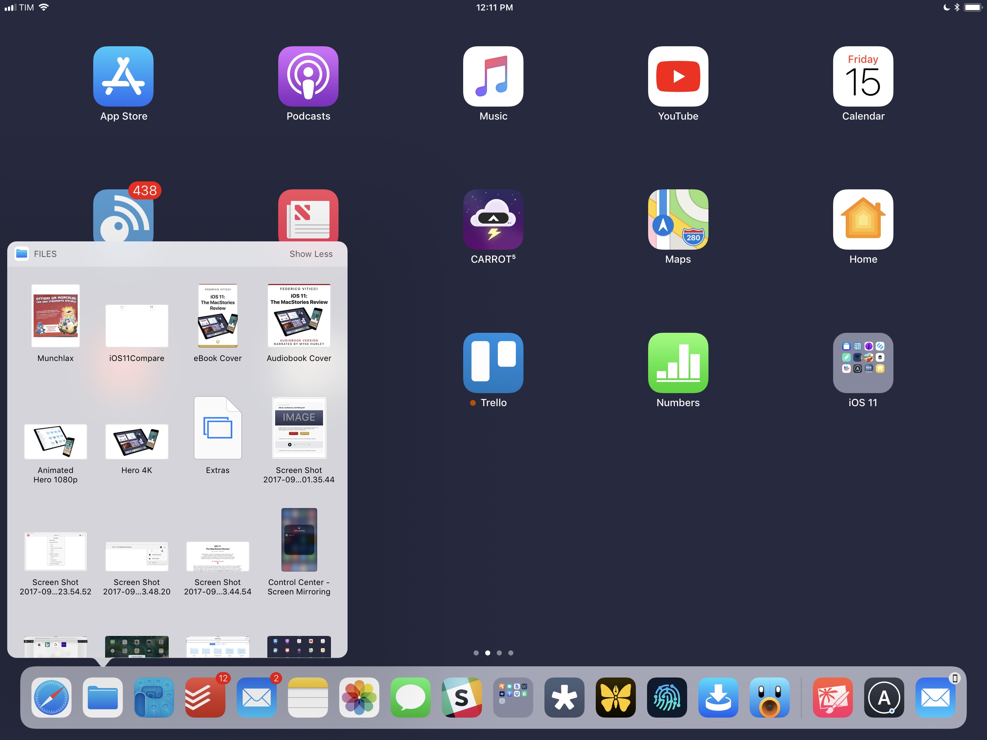Image resolution: width=987 pixels, height=740 pixels.
Task: Open the app folder in the dock
Action: click(513, 698)
